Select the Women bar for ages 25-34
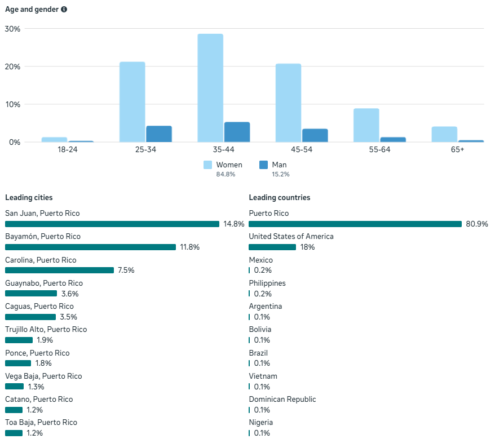Viewport: 495px width, 439px height. 132,102
